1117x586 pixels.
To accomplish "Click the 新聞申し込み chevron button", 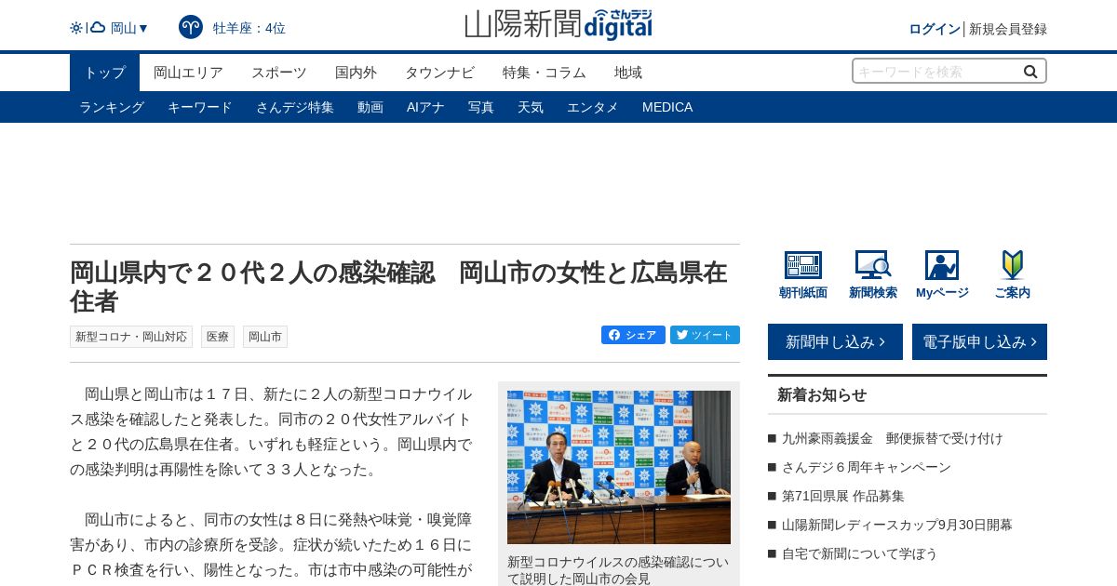I will (835, 341).
